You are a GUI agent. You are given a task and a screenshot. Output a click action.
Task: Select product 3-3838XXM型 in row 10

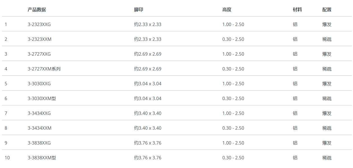(42, 158)
